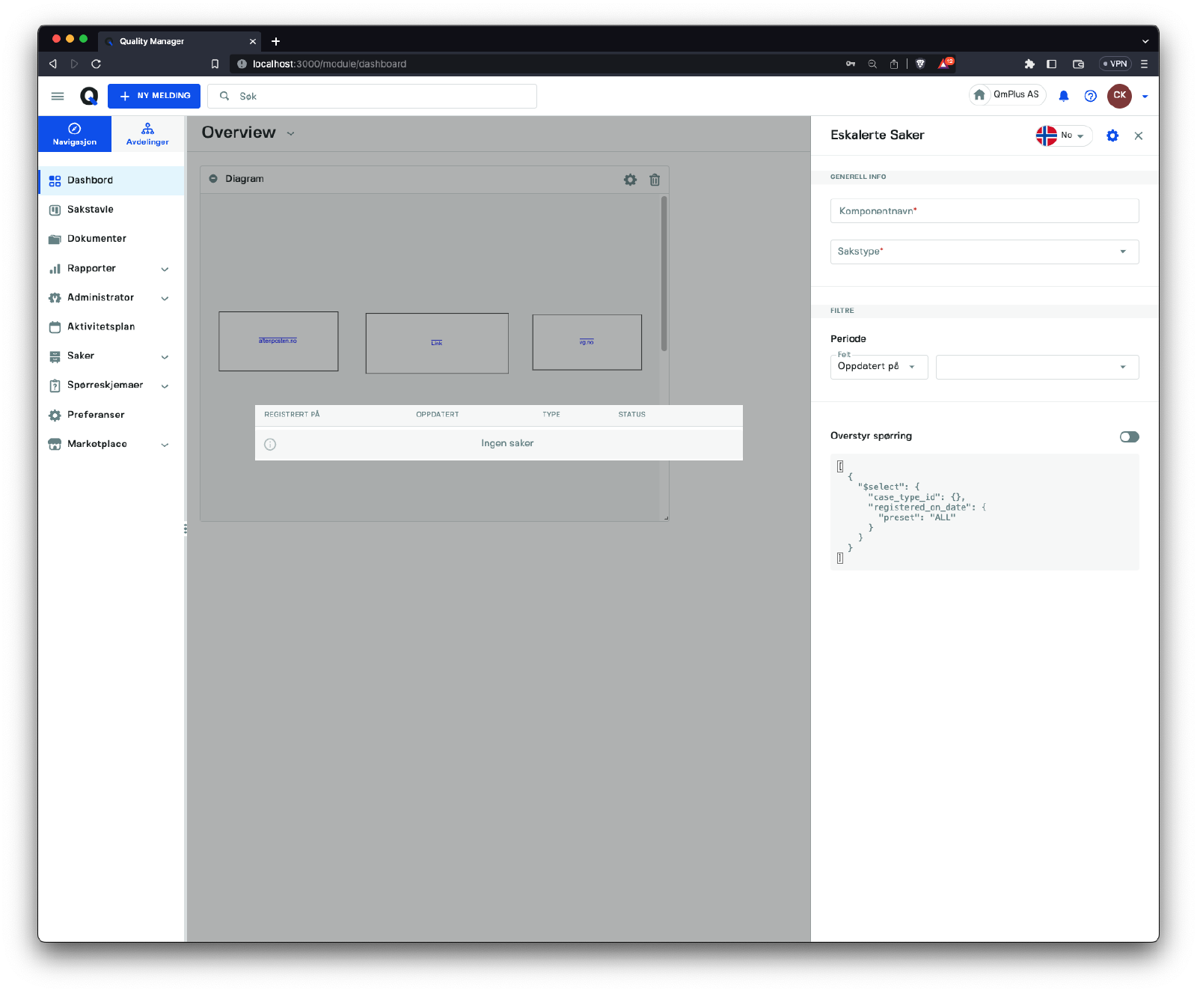Screen dimensions: 1197x992
Task: Click the Diagram widget vertical scrollbar
Action: tap(664, 273)
